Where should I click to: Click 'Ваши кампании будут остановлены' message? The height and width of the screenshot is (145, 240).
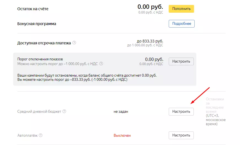pyautogui.click(x=87, y=76)
